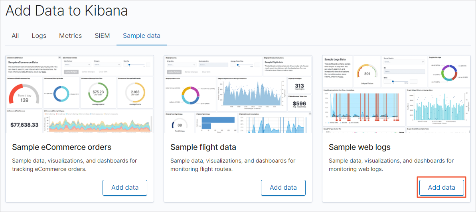
Task: Click the eCommerce orders card description text
Action: click(x=75, y=165)
